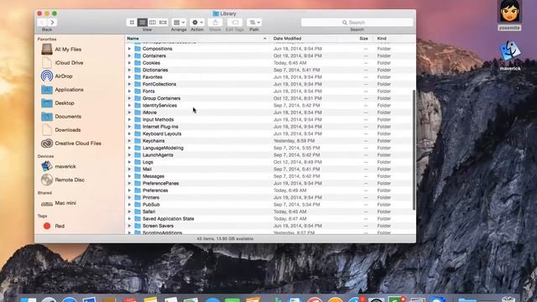Select the maverick desktop drive icon

coord(509,55)
